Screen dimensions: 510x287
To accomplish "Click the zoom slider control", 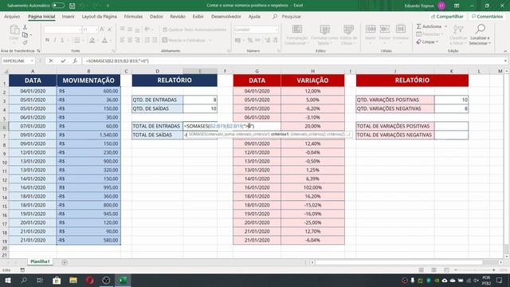I will [475, 270].
